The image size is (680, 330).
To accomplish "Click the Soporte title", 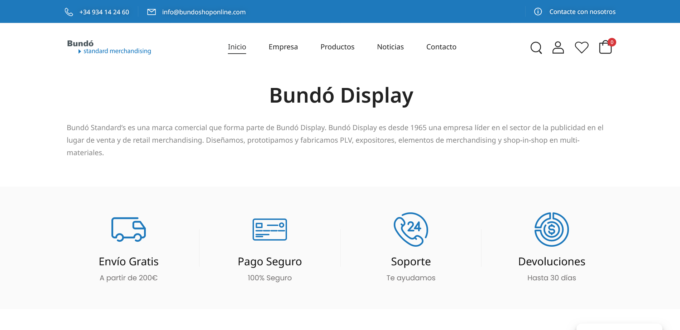I will 411,262.
